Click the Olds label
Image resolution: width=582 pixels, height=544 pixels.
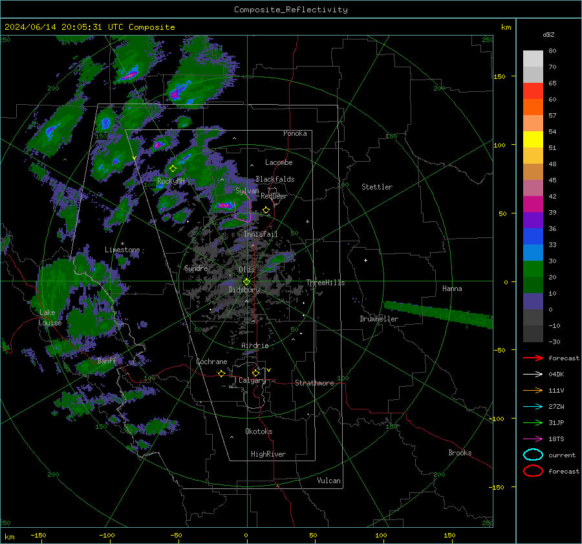(x=246, y=270)
